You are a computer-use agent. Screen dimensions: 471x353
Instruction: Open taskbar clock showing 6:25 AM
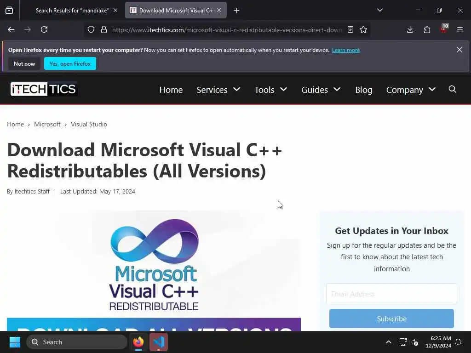coord(438,342)
